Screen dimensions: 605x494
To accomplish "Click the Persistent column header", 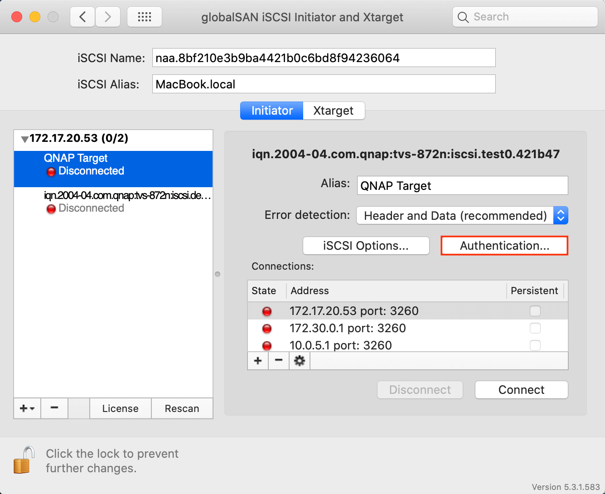I will tap(535, 291).
